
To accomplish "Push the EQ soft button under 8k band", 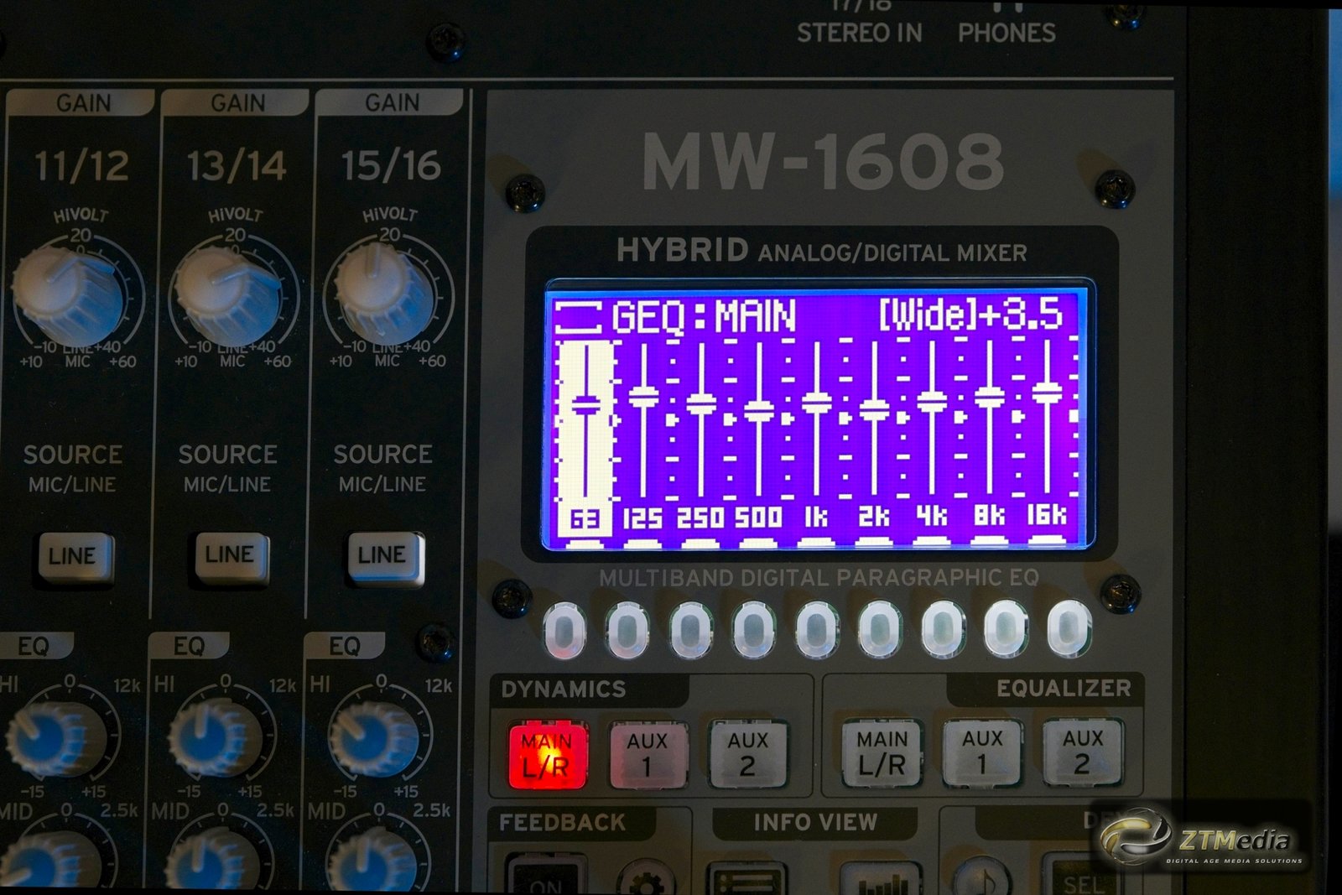I will click(1006, 627).
